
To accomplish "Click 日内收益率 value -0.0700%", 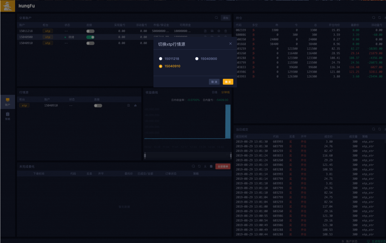I will click(x=193, y=100).
